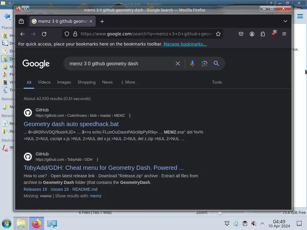Viewport: 307px width, 230px height.
Task: Show results with memz link
Action: [x=96, y=196]
